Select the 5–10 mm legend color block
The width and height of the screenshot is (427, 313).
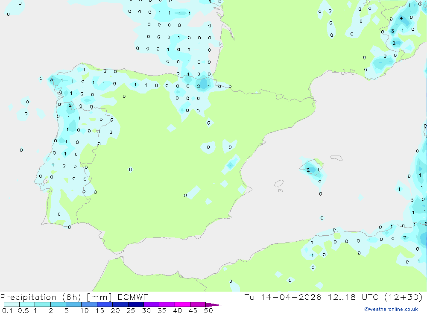pyautogui.click(x=74, y=304)
